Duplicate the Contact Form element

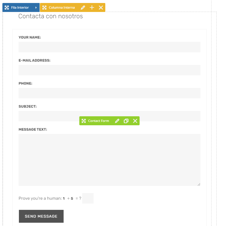click(126, 121)
